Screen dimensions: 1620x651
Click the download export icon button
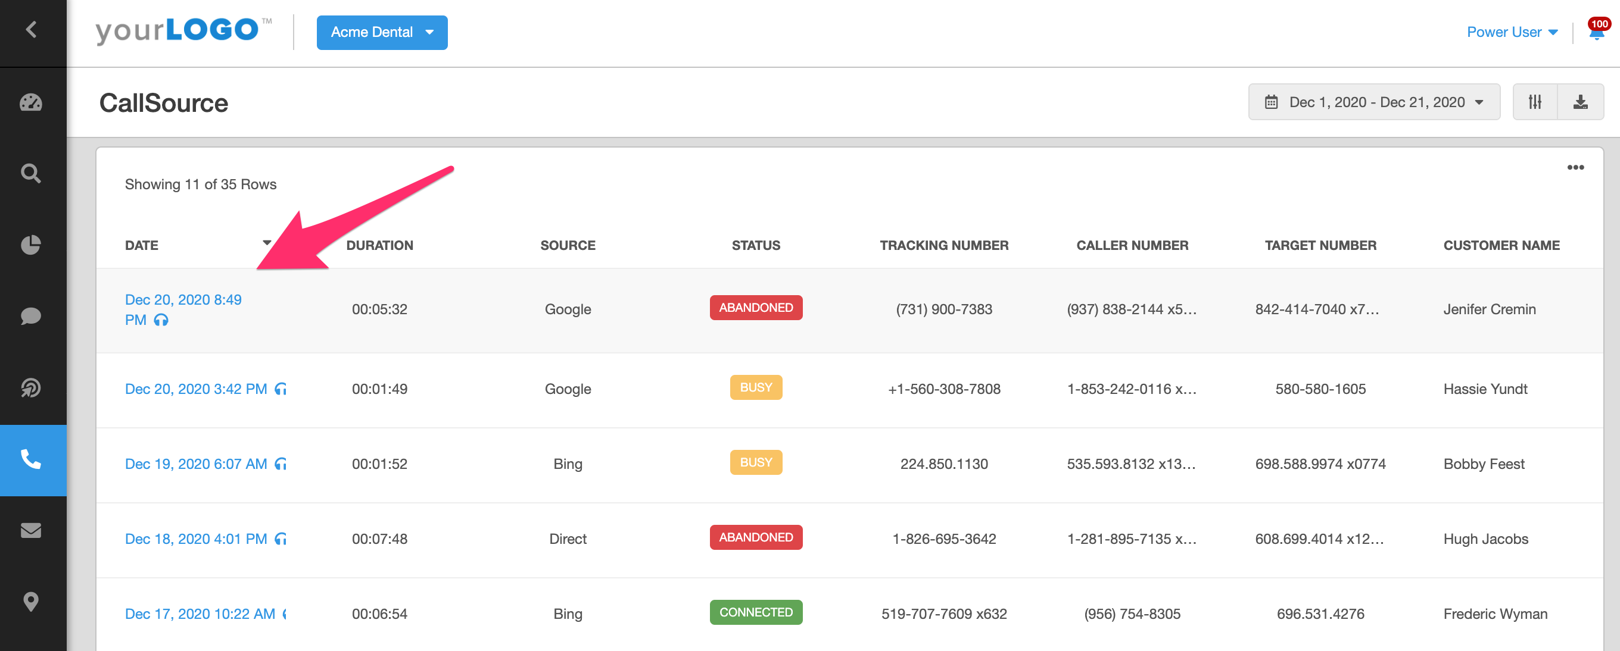pyautogui.click(x=1579, y=102)
